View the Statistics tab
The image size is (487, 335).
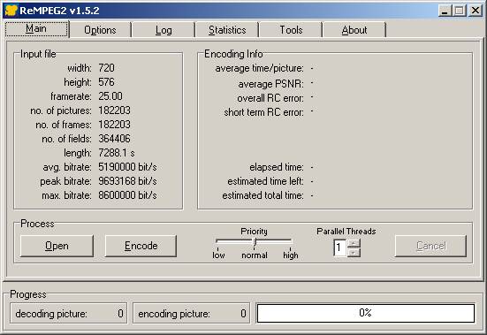(x=227, y=30)
